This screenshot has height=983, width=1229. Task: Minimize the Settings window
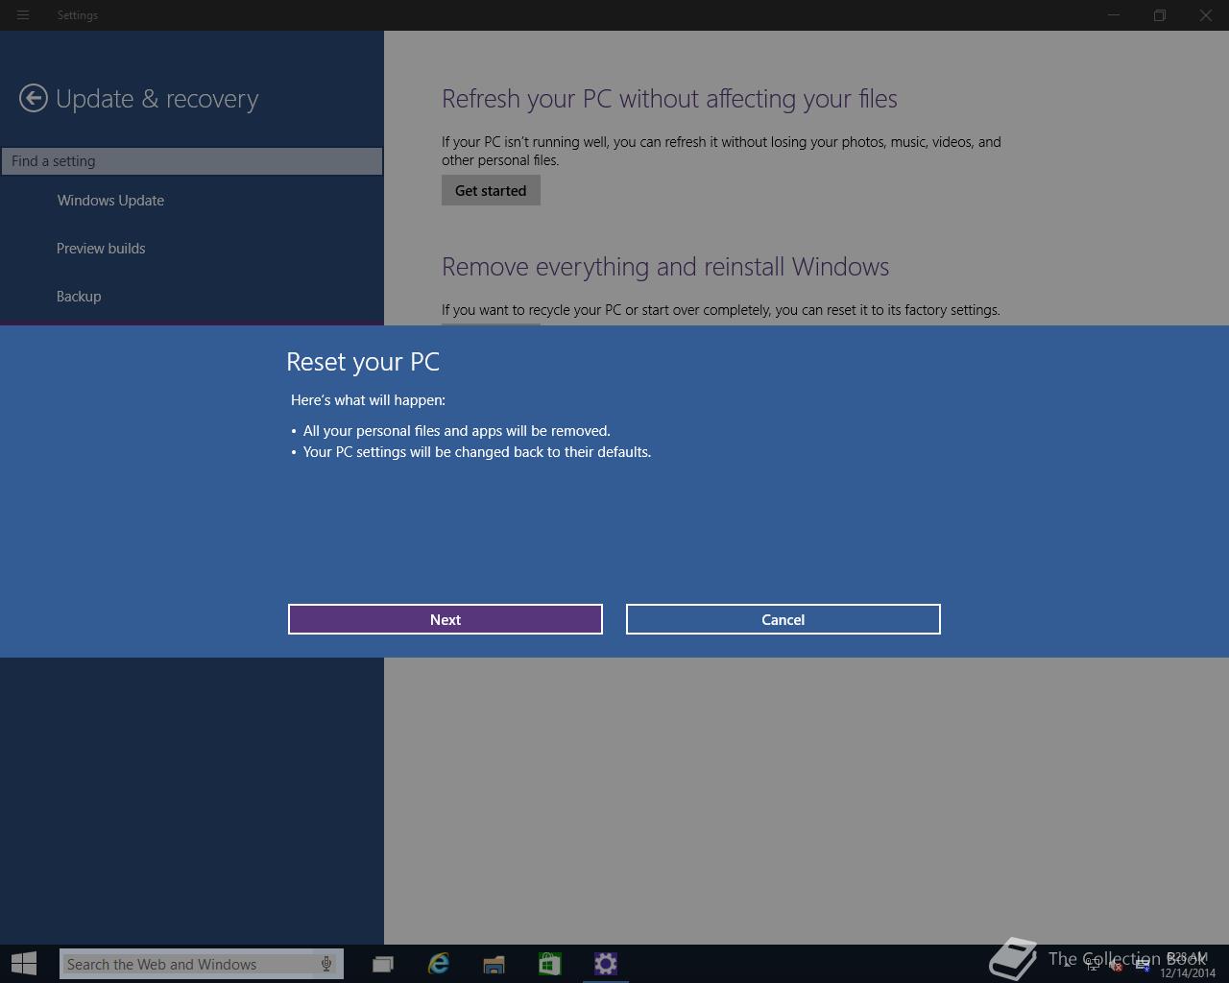coord(1114,15)
